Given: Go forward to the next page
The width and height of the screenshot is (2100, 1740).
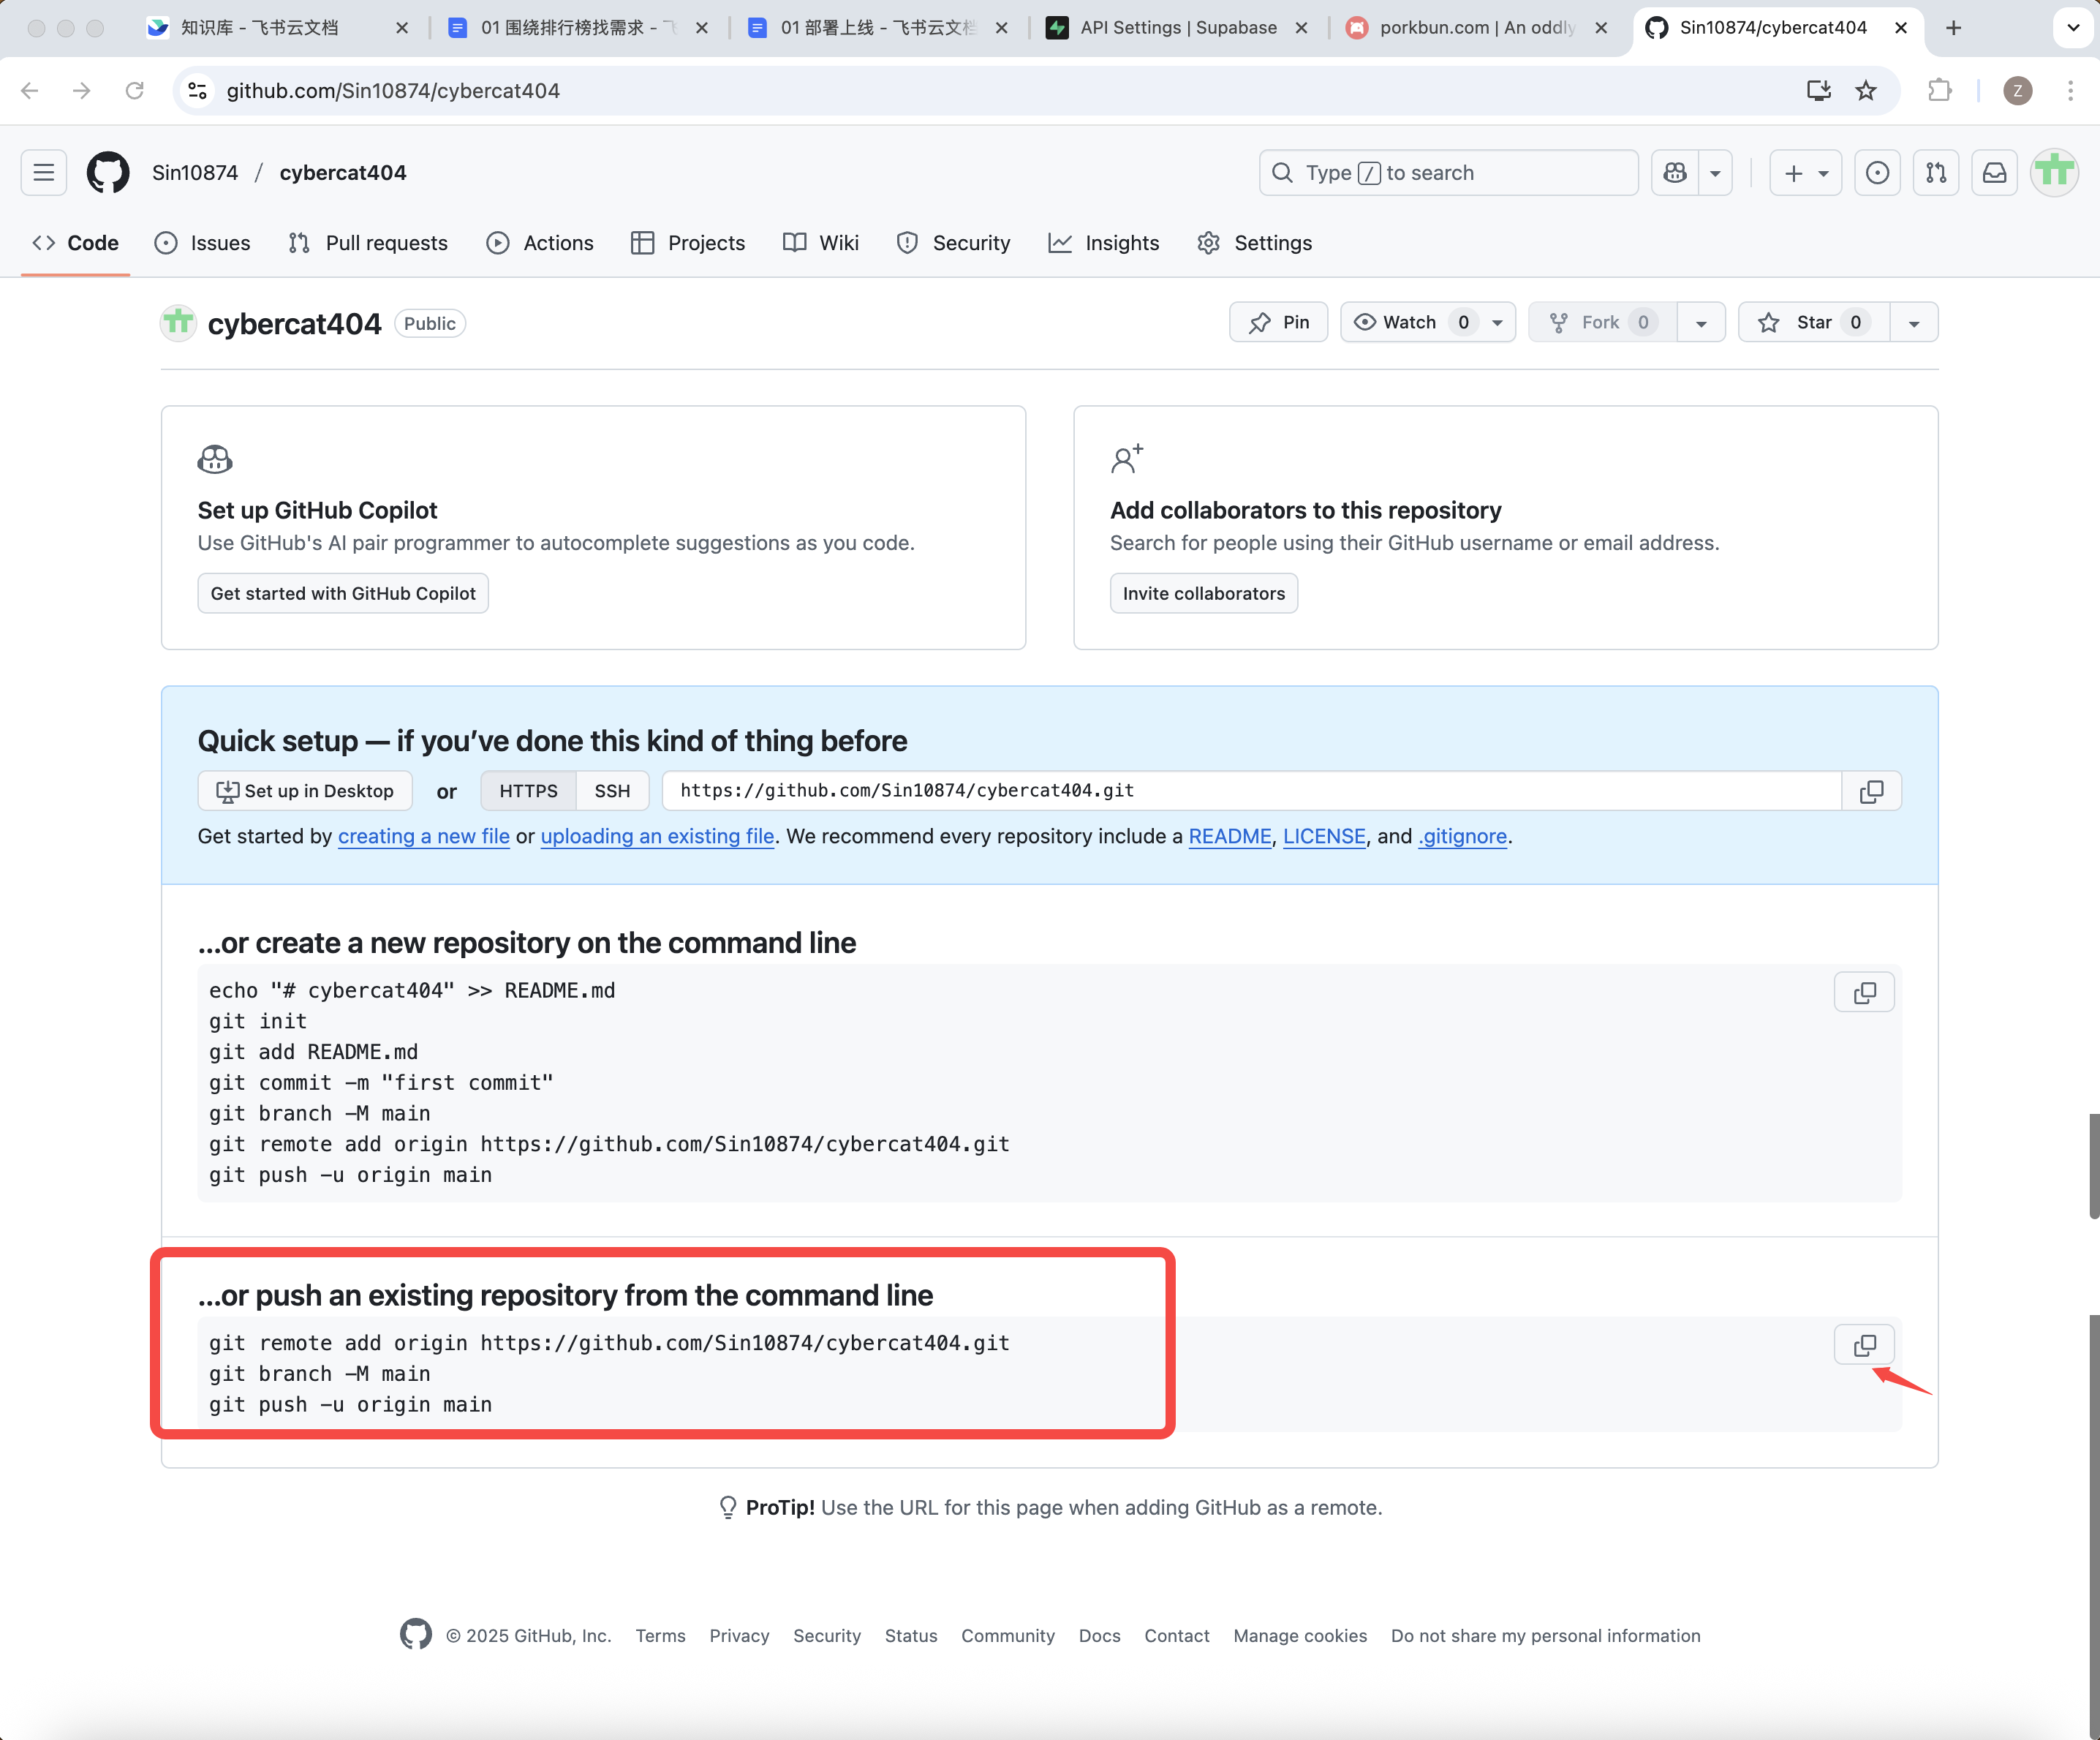Looking at the screenshot, I should coord(82,91).
